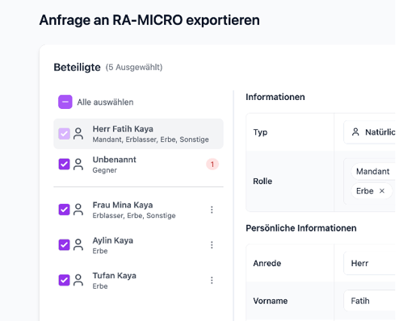
Task: Click the Informationen section heading
Action: coord(275,97)
